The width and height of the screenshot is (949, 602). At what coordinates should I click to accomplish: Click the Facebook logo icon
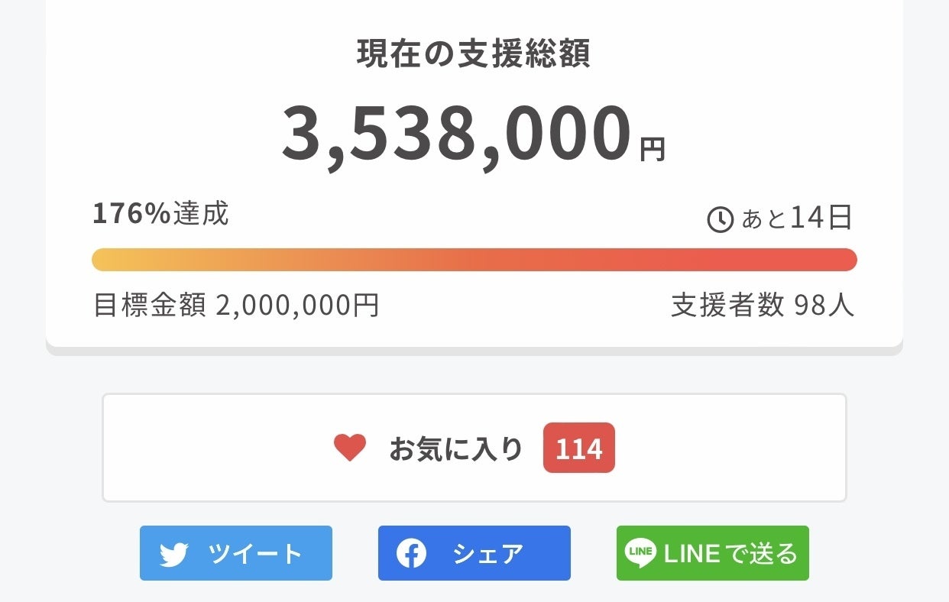(411, 554)
